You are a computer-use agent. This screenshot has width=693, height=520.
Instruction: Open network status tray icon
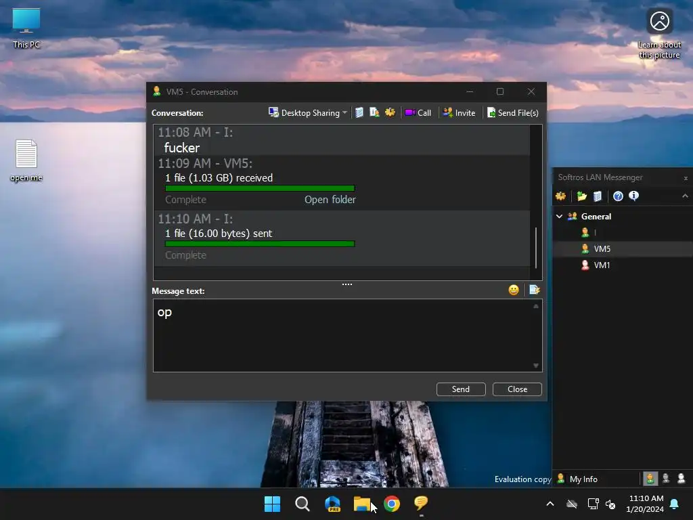(x=593, y=504)
